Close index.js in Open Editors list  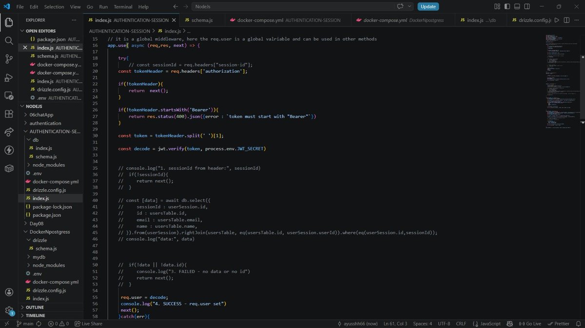tap(25, 48)
